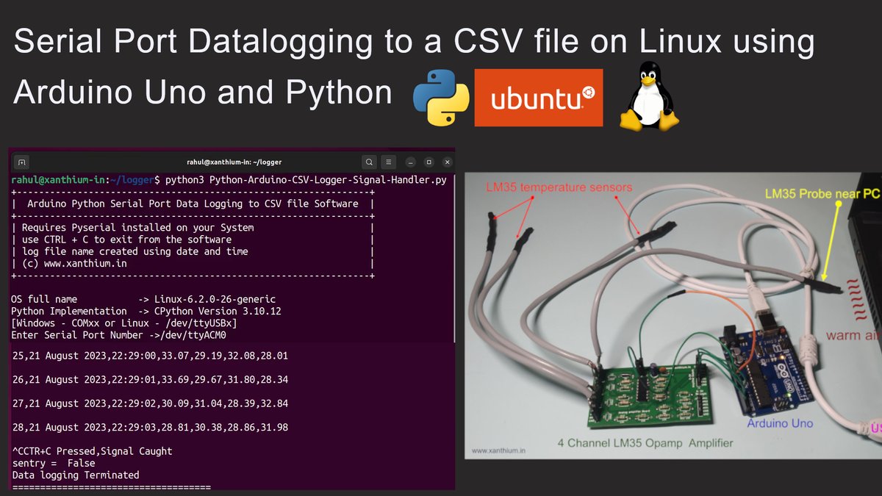
Task: Click the prompt 'rahul@xanthium-in:~/logger$'
Action: tap(86, 179)
